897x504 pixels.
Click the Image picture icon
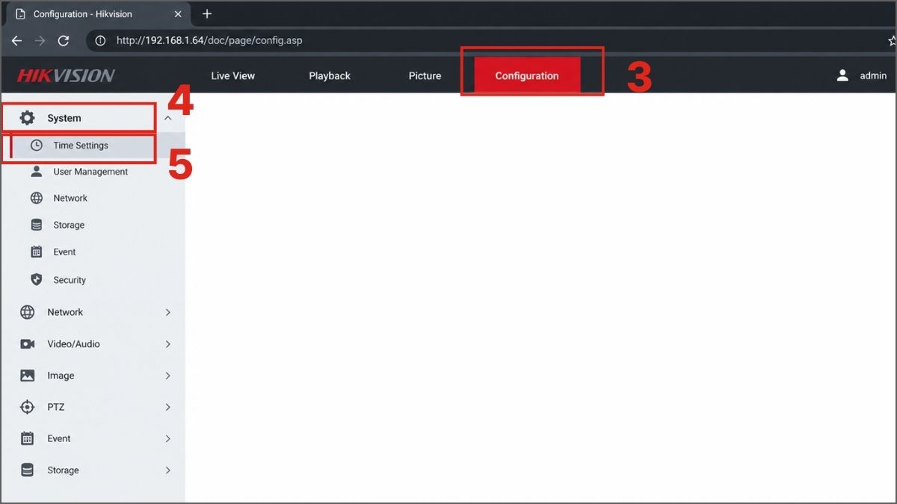pos(28,376)
